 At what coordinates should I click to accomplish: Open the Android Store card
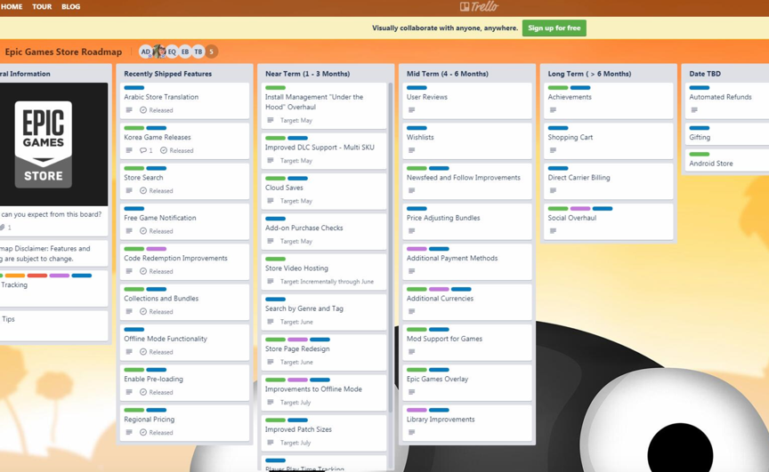728,160
